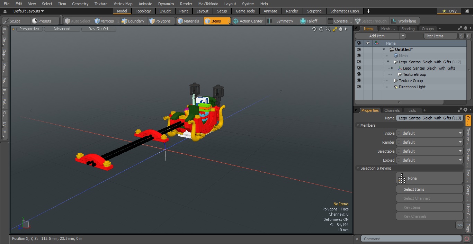This screenshot has width=473, height=244.
Task: Open the Geometry menu
Action: [x=80, y=4]
